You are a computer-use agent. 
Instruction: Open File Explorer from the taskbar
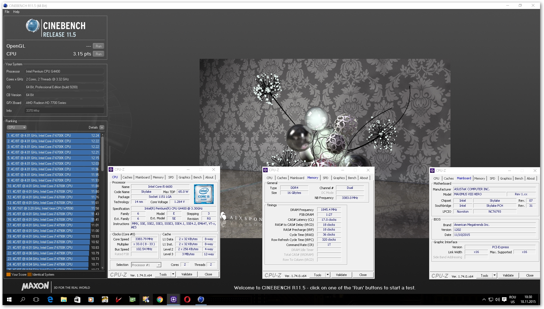(64, 299)
